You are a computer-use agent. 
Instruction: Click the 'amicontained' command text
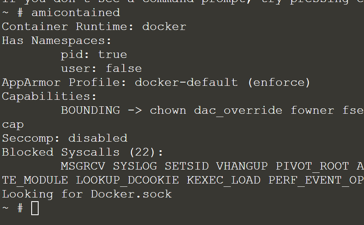point(76,13)
